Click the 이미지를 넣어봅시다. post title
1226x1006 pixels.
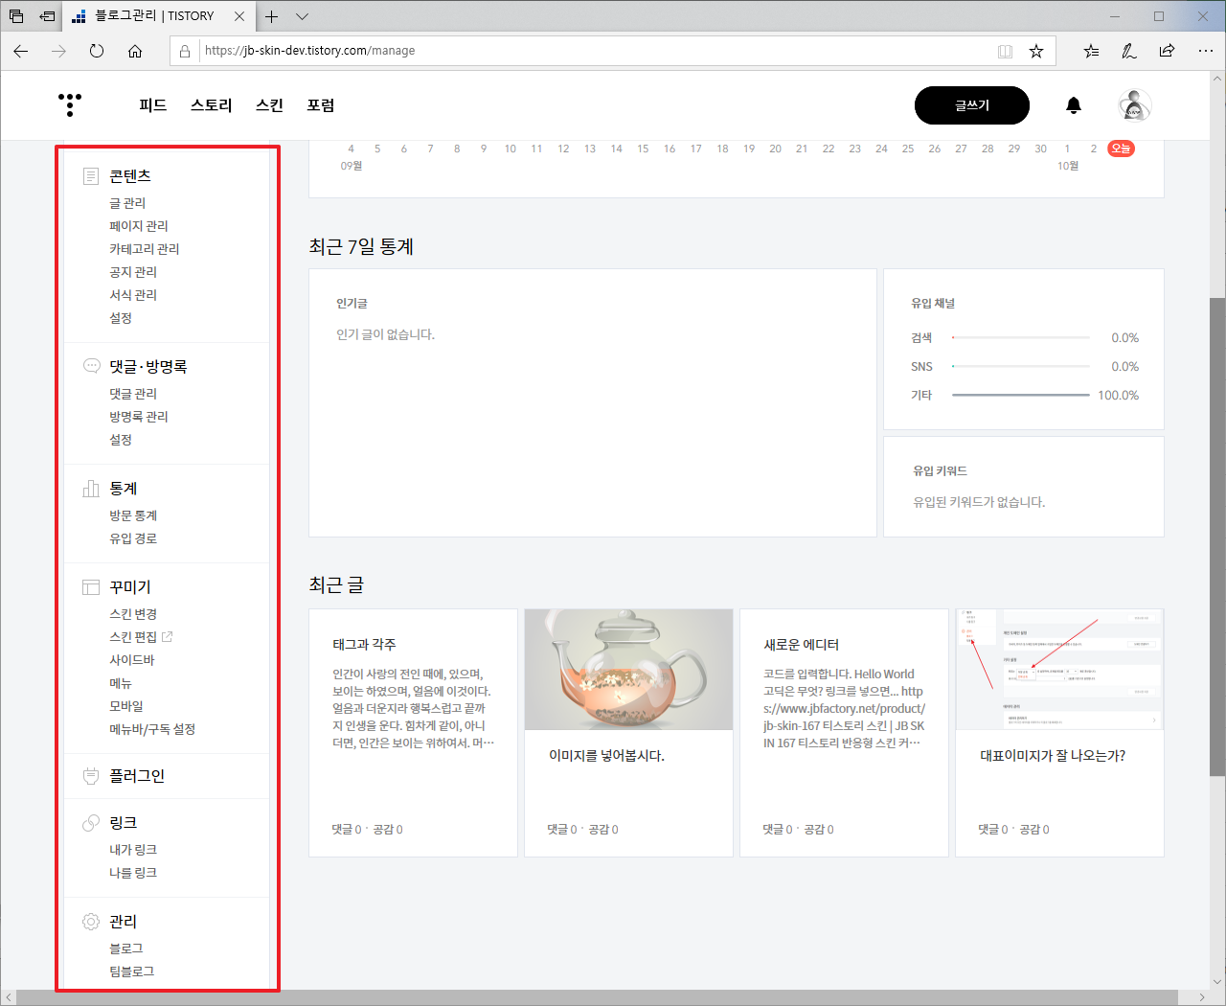tap(606, 756)
